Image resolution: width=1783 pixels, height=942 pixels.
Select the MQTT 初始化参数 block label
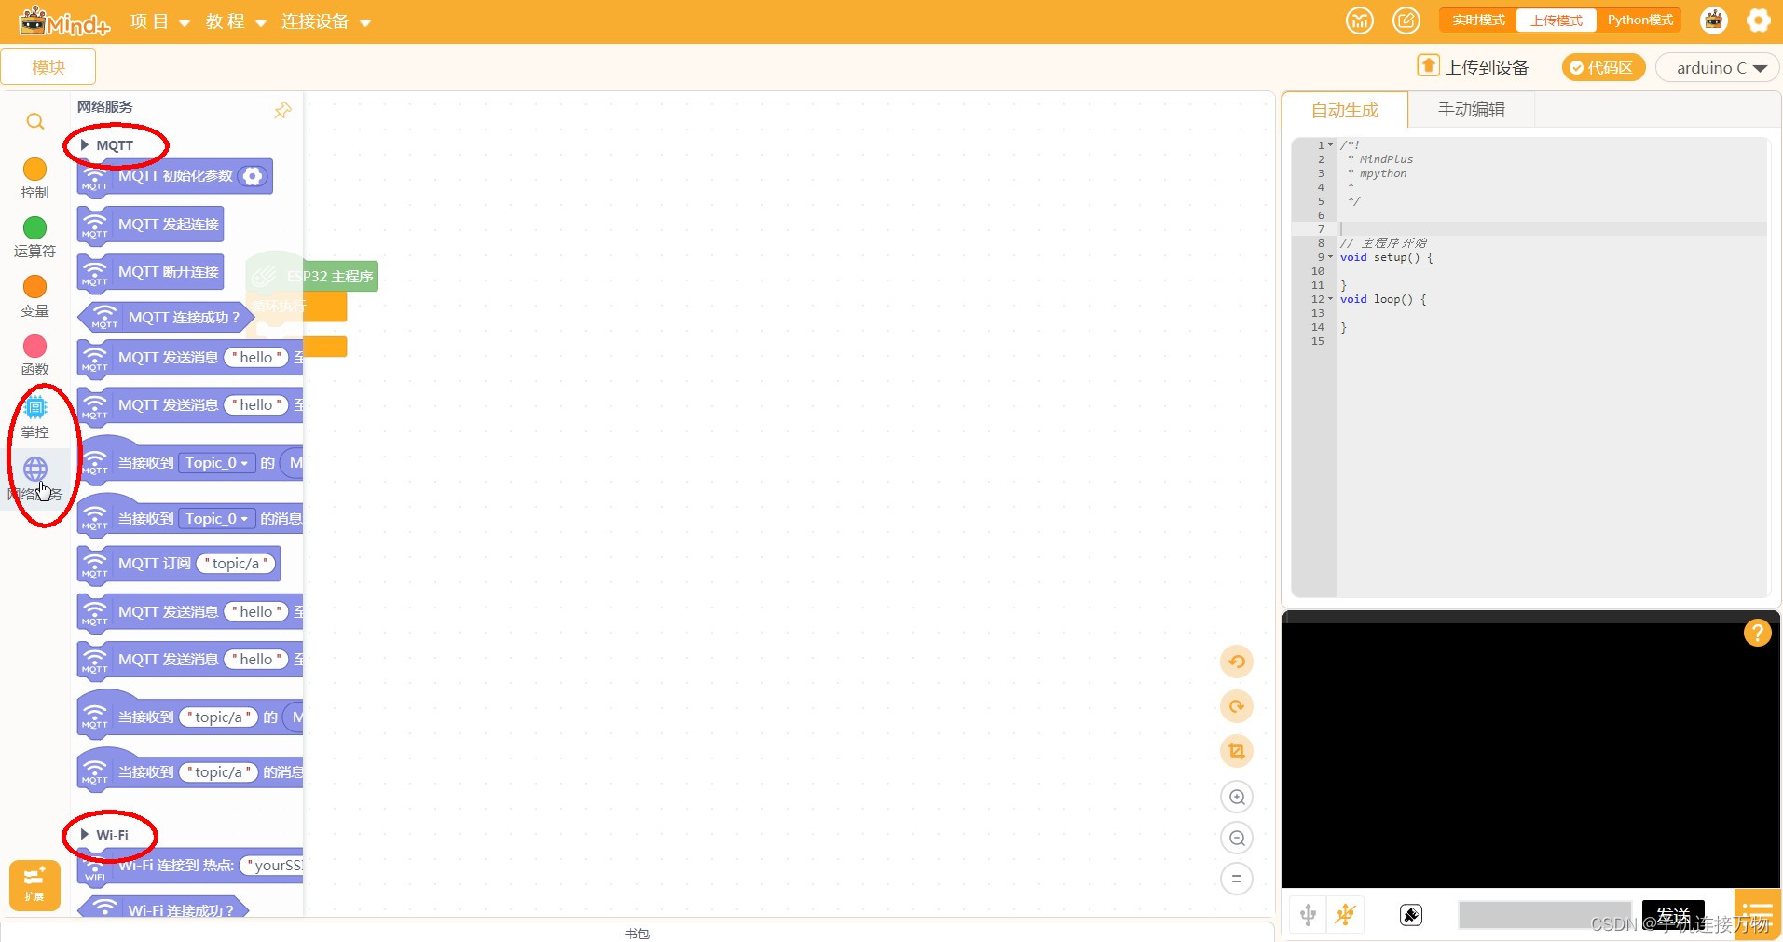pyautogui.click(x=175, y=176)
